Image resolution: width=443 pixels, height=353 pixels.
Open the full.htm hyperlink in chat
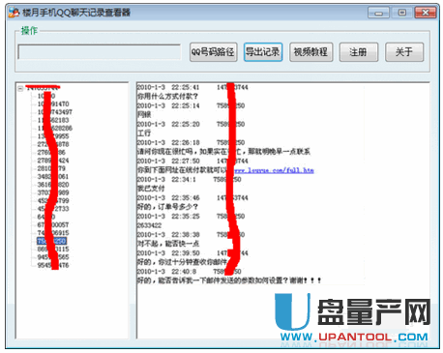point(274,170)
